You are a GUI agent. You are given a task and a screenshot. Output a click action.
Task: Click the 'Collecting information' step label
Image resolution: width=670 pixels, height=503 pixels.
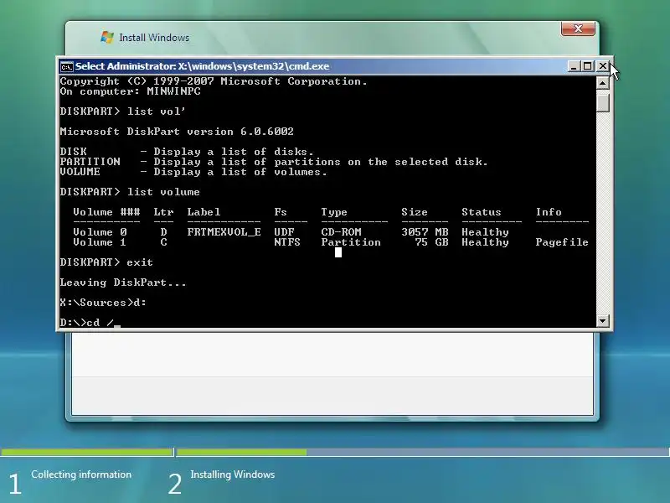tap(81, 474)
